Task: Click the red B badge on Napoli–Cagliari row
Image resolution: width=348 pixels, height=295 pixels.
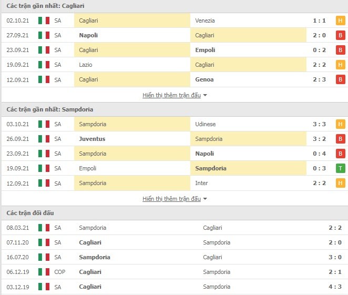Action: point(340,35)
